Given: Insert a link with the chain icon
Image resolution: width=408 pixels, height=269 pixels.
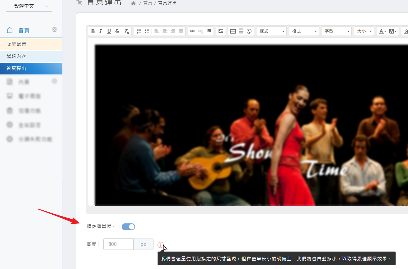Looking at the screenshot, I should pos(193,31).
